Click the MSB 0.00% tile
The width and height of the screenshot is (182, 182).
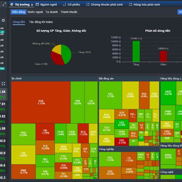pyautogui.click(x=63, y=148)
